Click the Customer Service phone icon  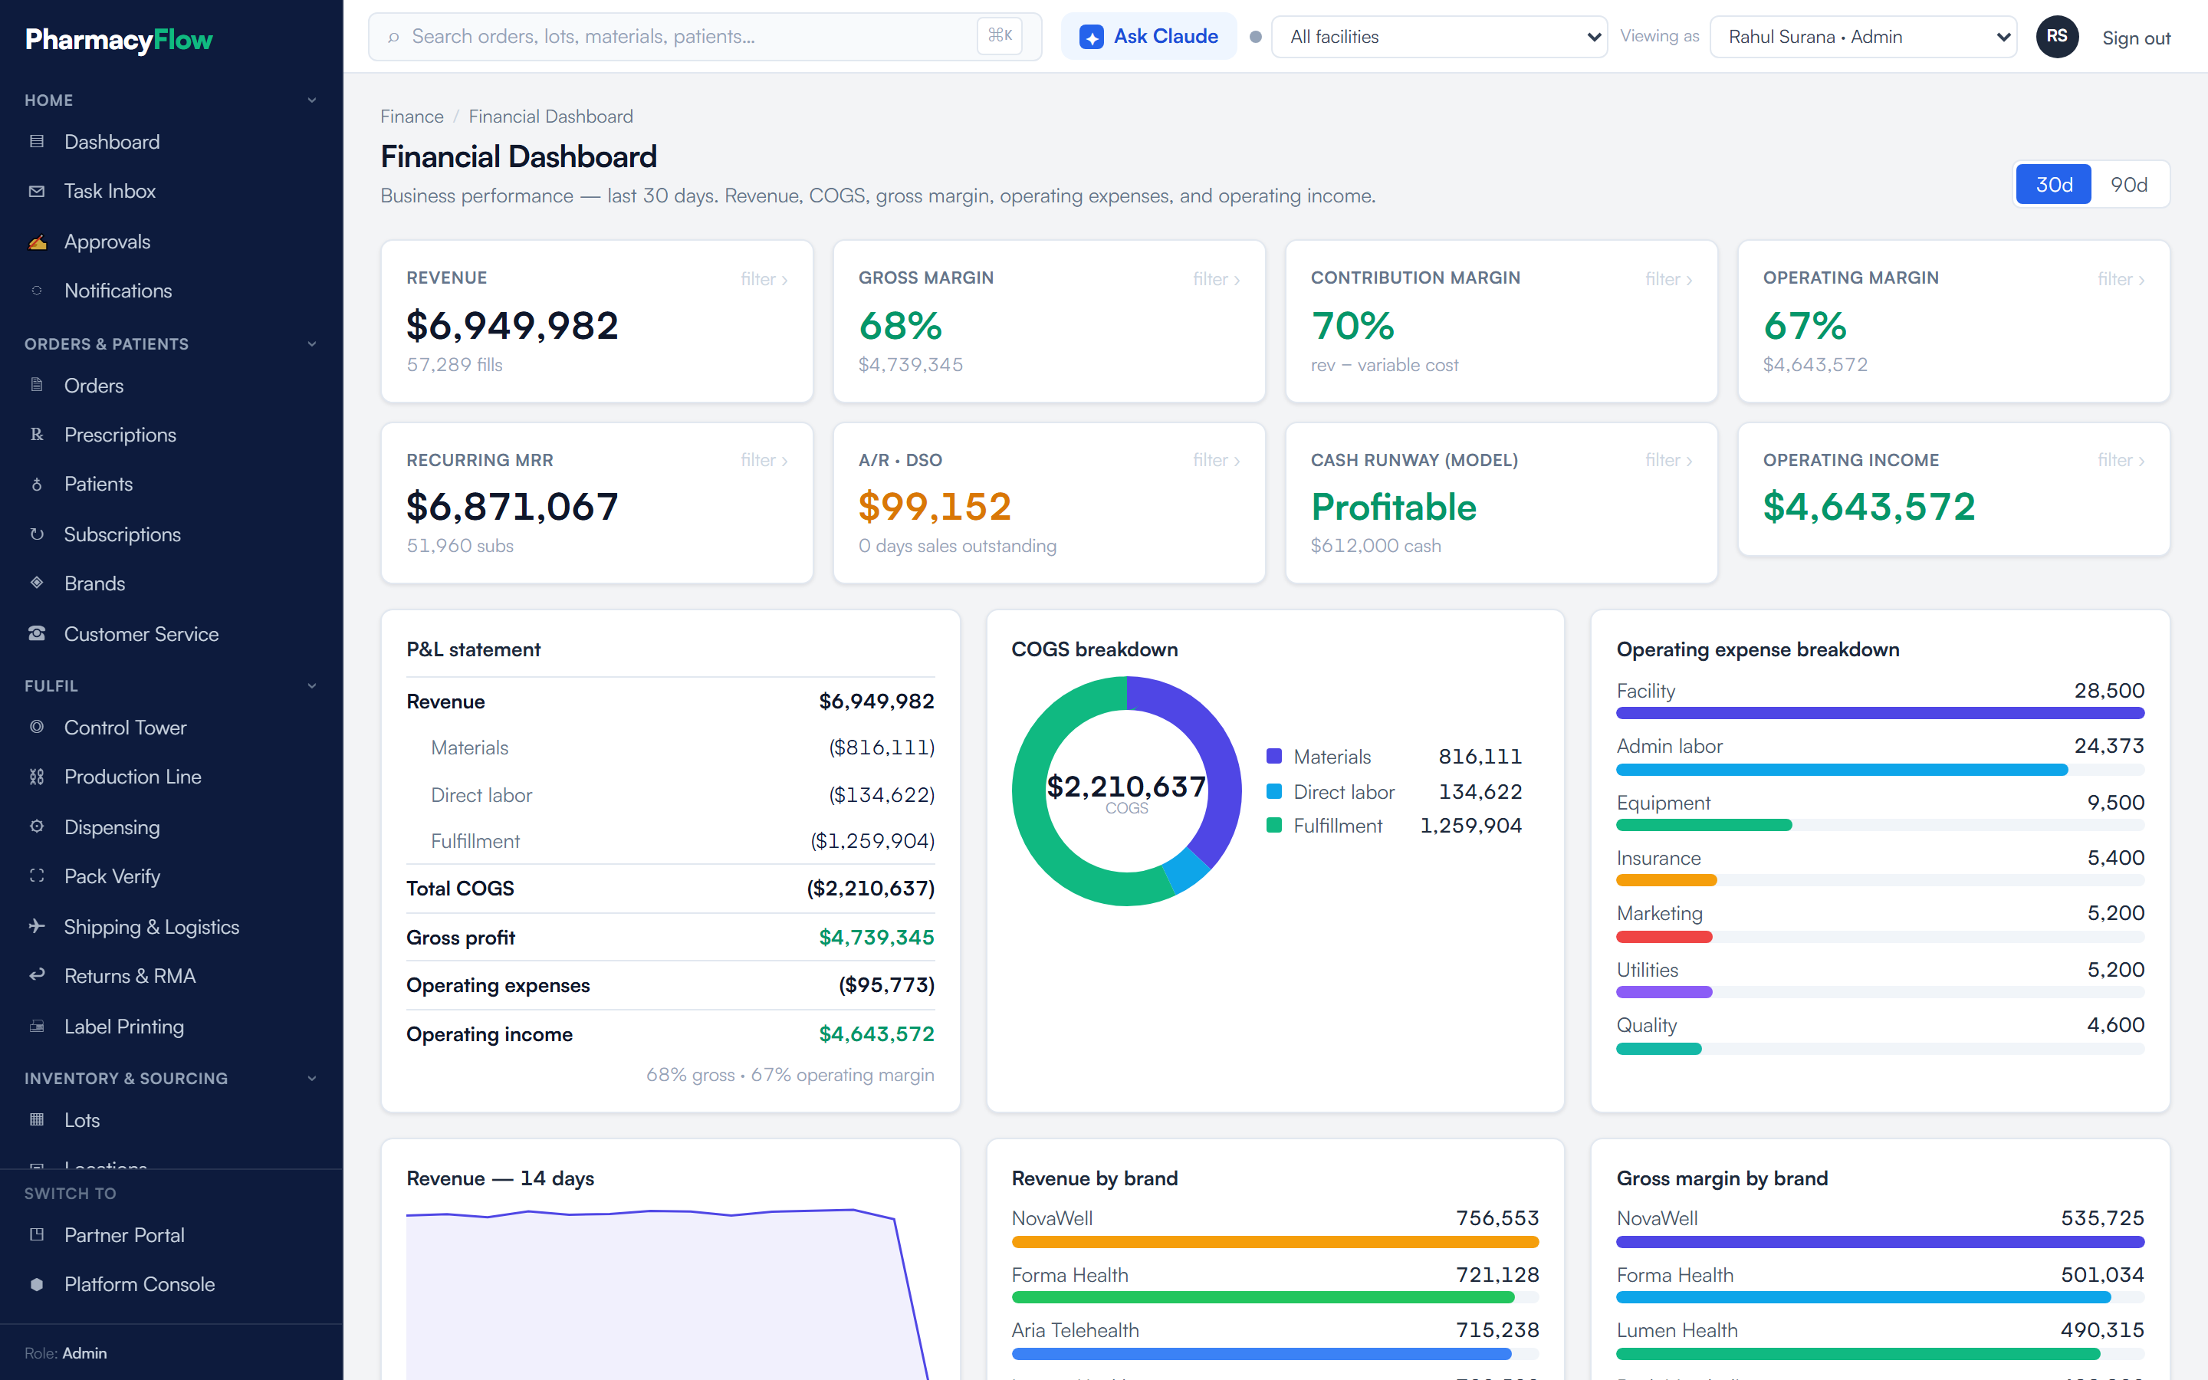tap(37, 633)
